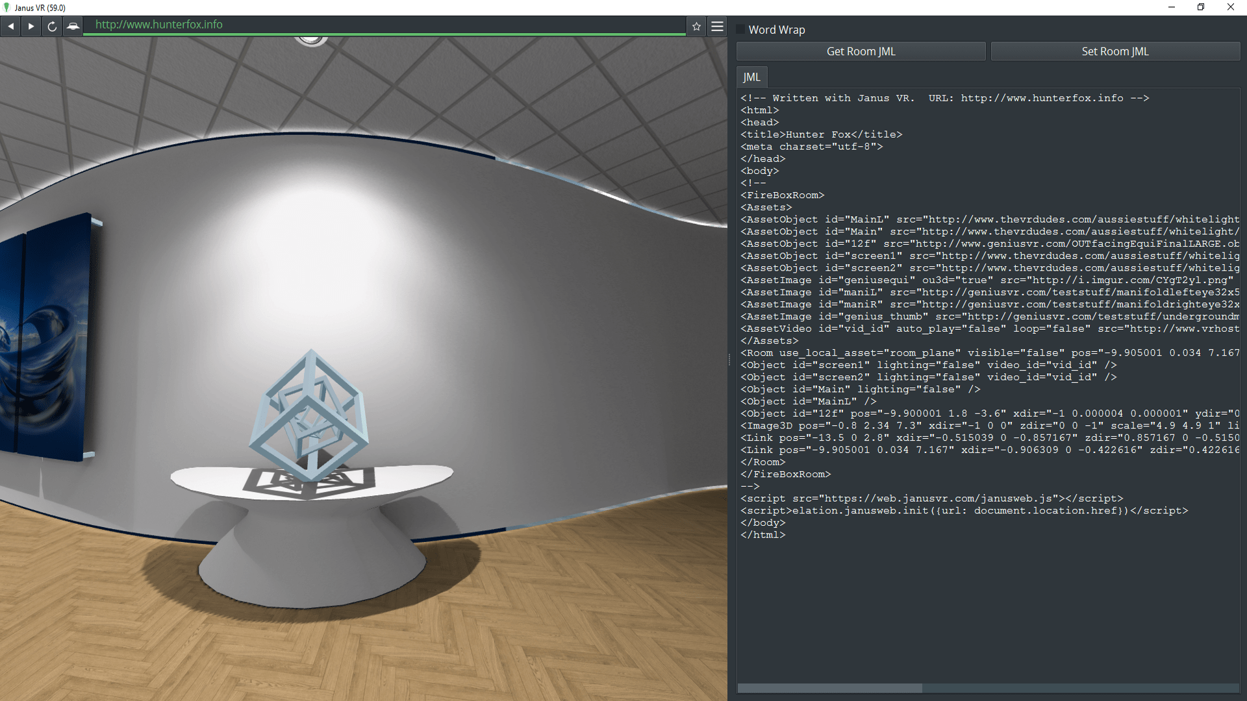
Task: Click inside the JML code editor
Action: tap(974, 584)
